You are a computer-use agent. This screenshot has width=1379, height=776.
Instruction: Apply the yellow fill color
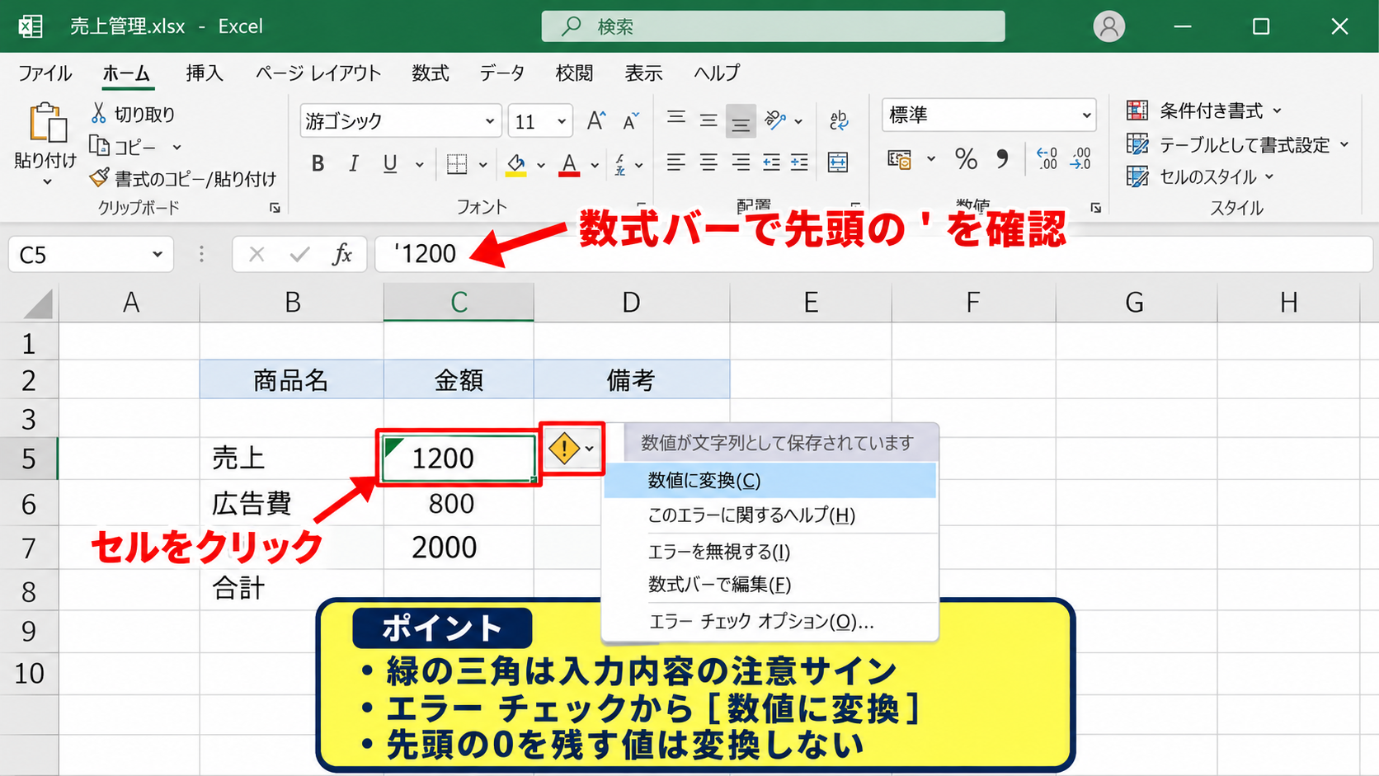tap(516, 164)
